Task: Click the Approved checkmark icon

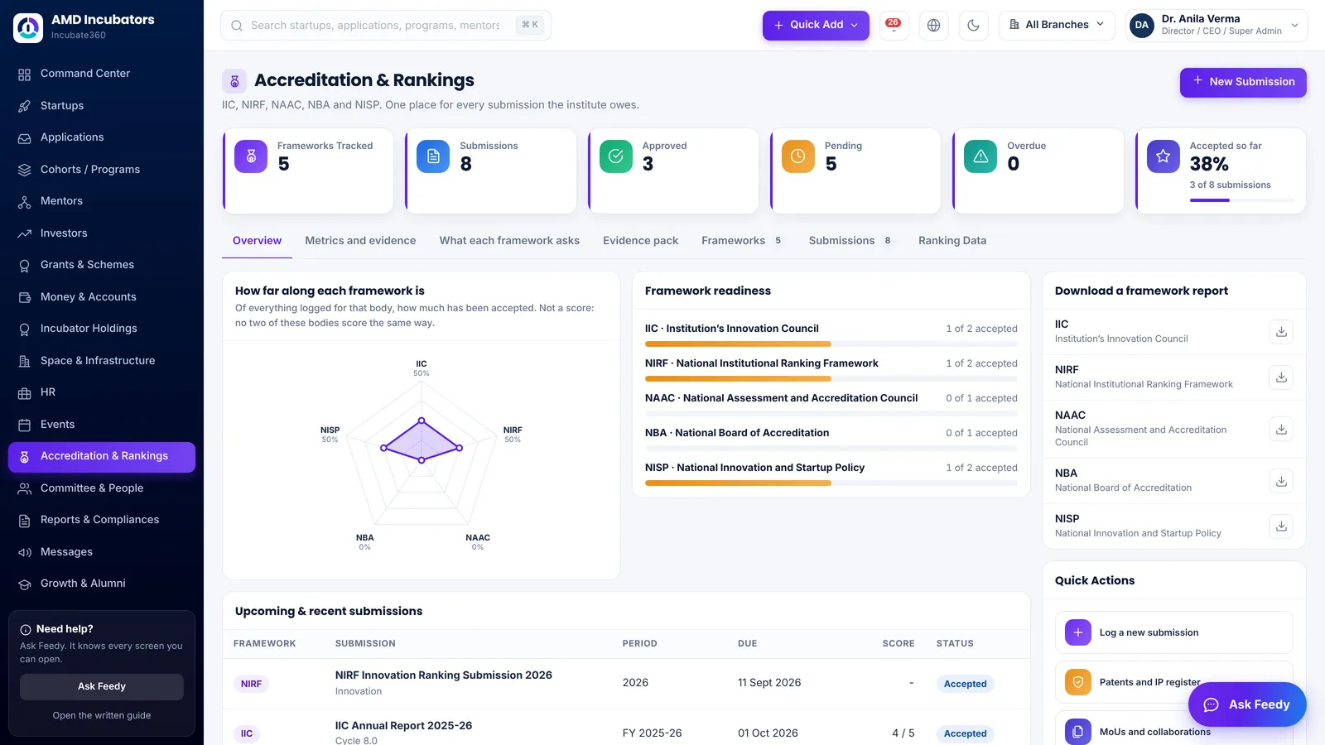Action: point(616,156)
